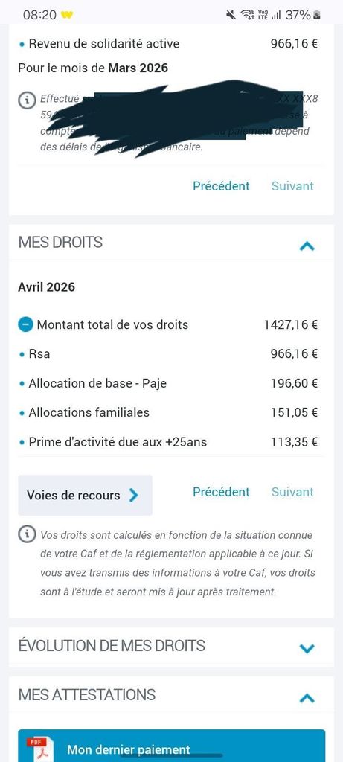Collapse the MES ATTESTATIONS section

[x=307, y=698]
